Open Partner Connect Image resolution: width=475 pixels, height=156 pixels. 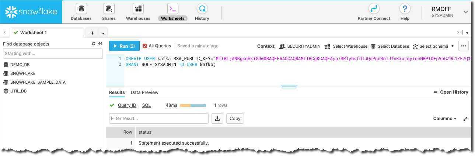pos(374,9)
